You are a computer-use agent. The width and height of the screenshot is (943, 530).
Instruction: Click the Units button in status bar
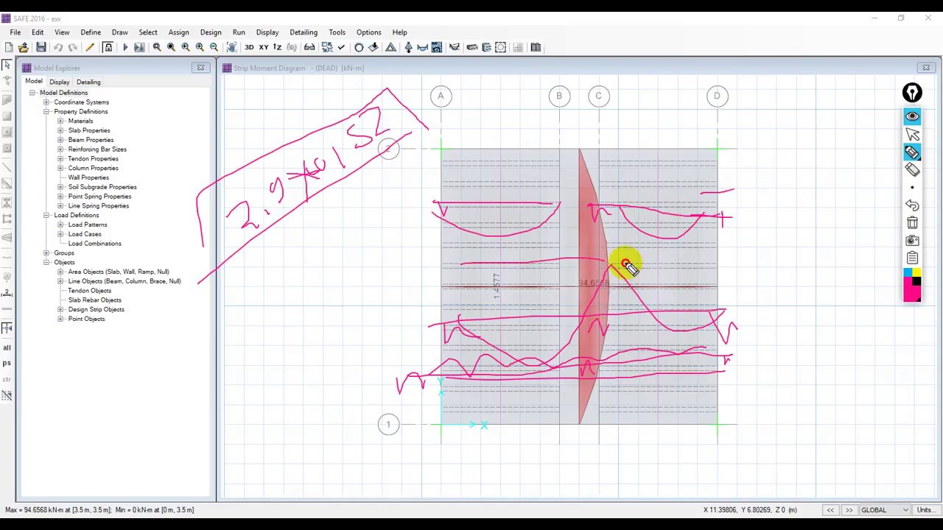pyautogui.click(x=926, y=510)
